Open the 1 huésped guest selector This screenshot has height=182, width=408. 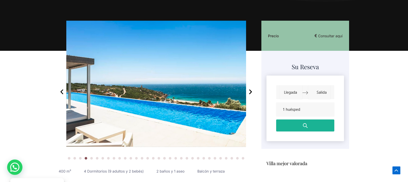(x=305, y=110)
